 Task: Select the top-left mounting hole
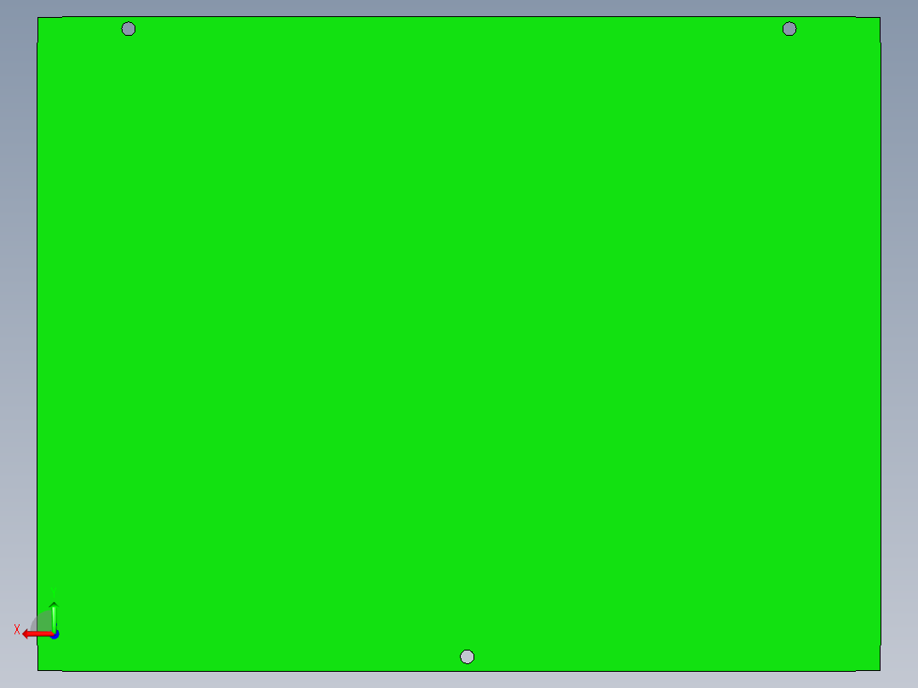129,29
